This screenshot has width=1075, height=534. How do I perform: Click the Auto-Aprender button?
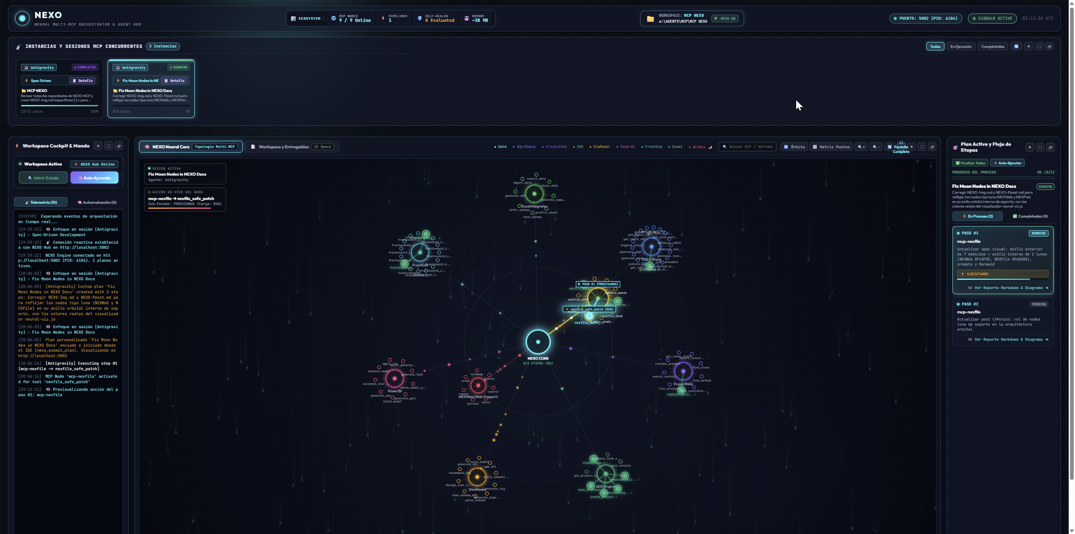click(94, 178)
